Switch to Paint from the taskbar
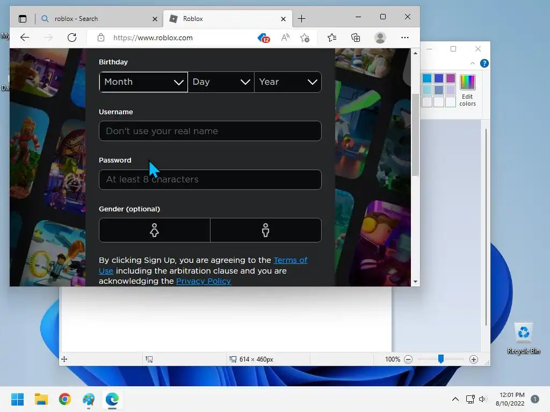The width and height of the screenshot is (550, 412). (89, 399)
